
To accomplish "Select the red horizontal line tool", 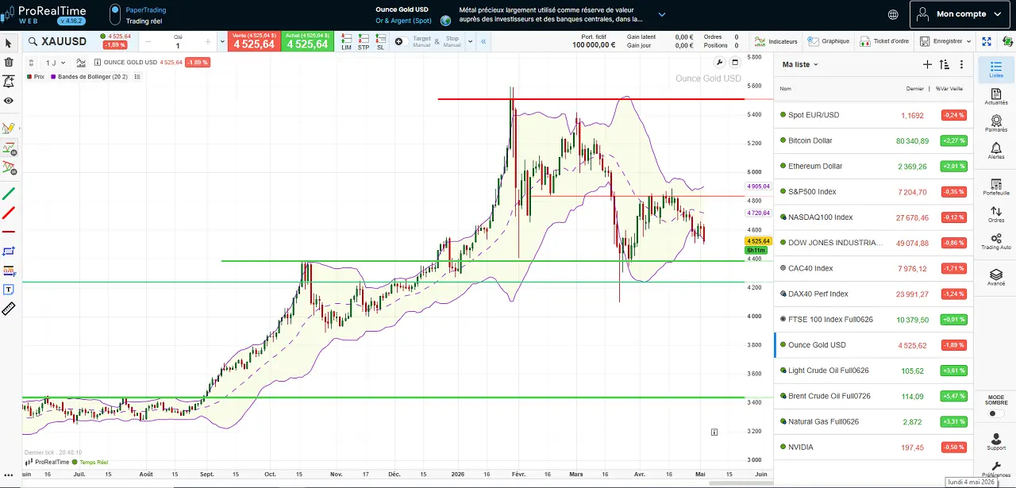I will pos(9,232).
